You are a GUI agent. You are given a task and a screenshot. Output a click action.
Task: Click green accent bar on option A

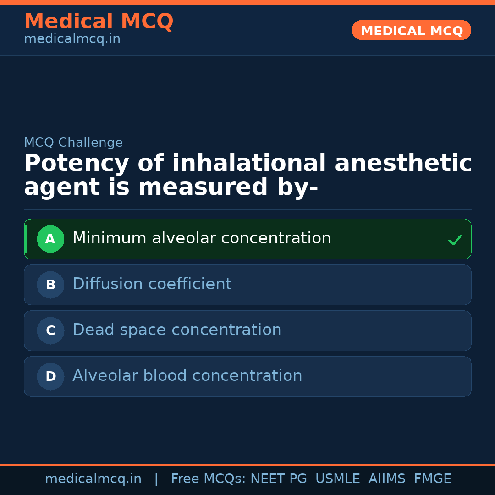pyautogui.click(x=26, y=239)
